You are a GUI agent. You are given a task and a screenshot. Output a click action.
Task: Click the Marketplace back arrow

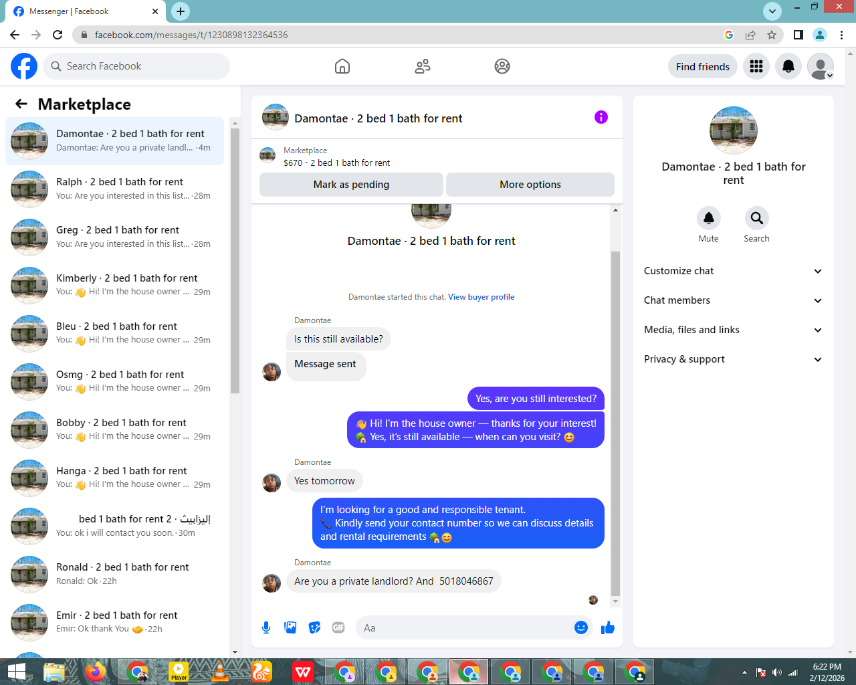pyautogui.click(x=21, y=104)
